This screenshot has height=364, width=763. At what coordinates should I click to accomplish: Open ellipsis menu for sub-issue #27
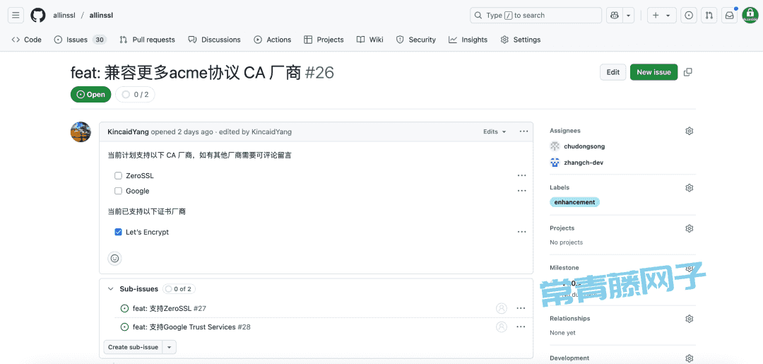pos(521,308)
